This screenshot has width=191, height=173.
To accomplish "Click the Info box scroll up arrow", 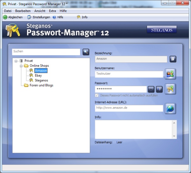I will point(174,123).
